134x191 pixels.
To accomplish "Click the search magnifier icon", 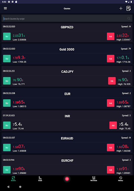I will (x=129, y=19).
